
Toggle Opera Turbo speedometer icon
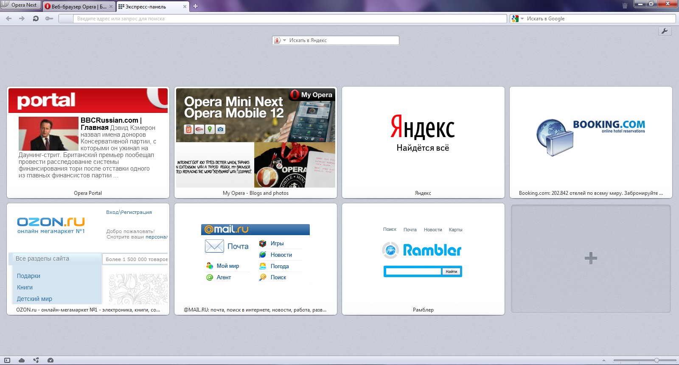click(x=51, y=360)
